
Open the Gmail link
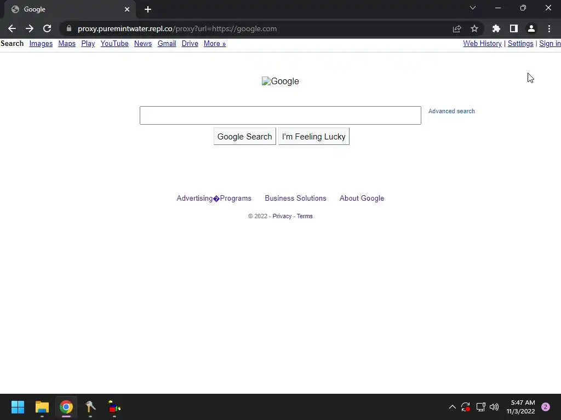tap(167, 44)
